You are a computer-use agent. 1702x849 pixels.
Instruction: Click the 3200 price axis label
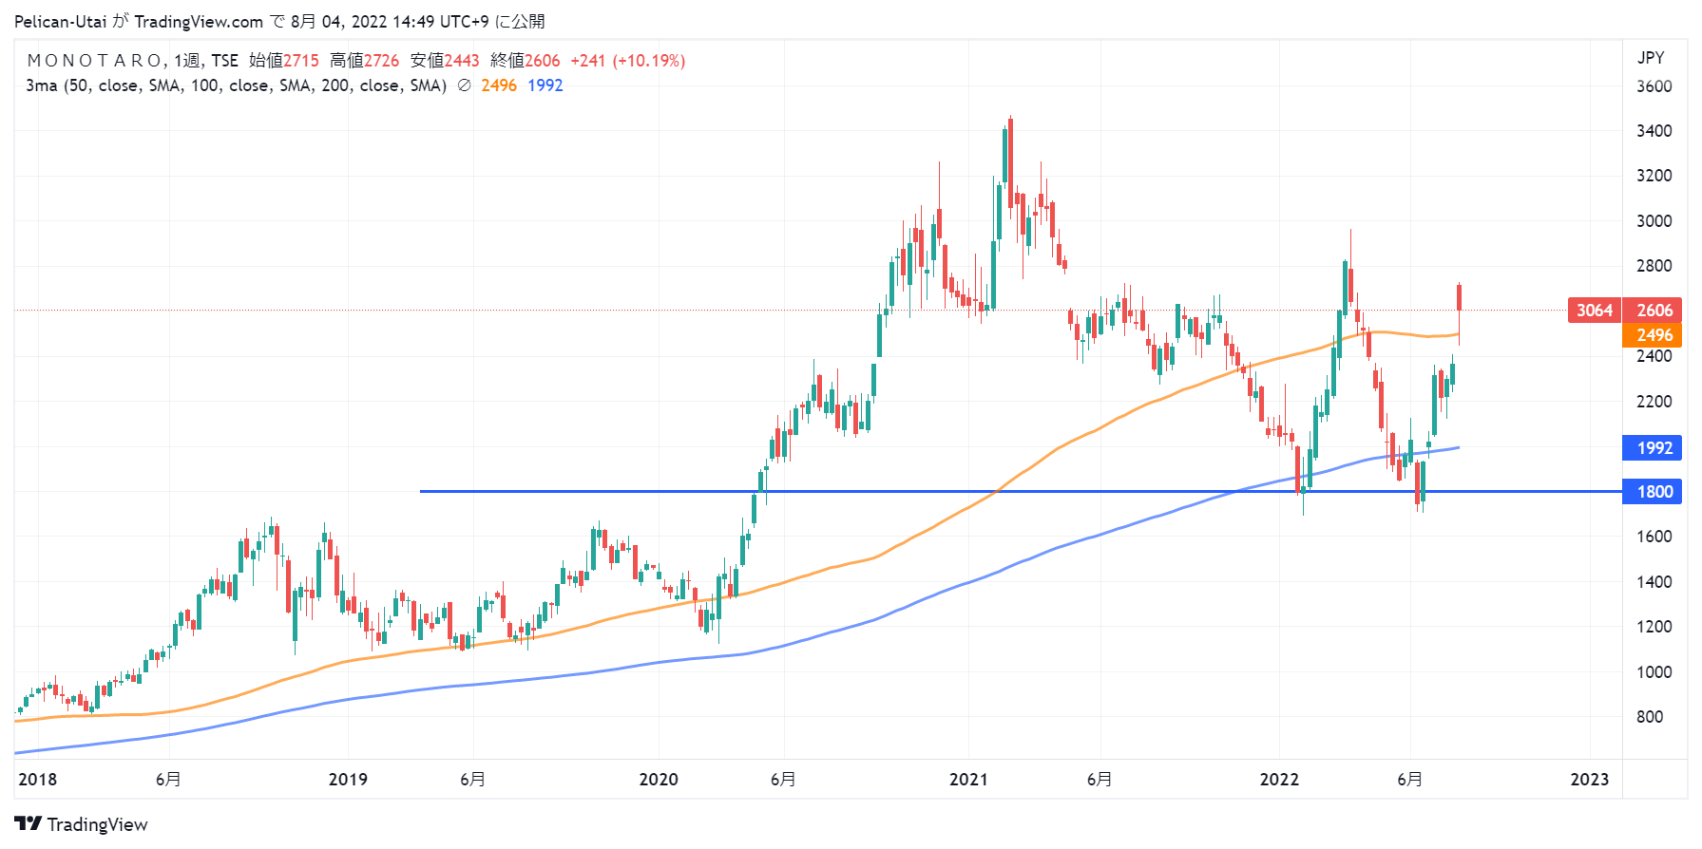coord(1654,176)
